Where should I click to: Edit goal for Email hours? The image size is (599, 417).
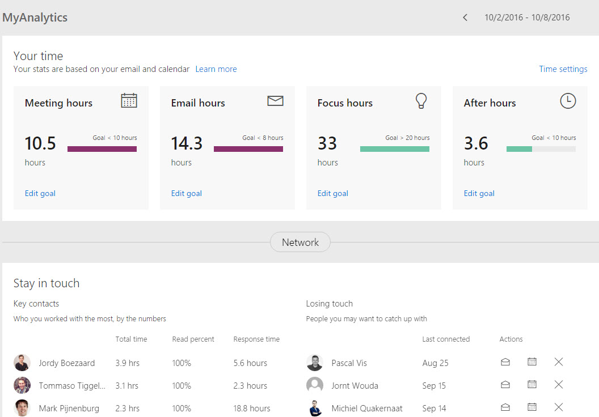(x=187, y=193)
